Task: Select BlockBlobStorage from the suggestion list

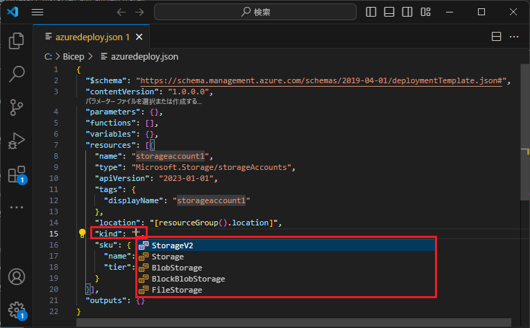Action: [287, 279]
